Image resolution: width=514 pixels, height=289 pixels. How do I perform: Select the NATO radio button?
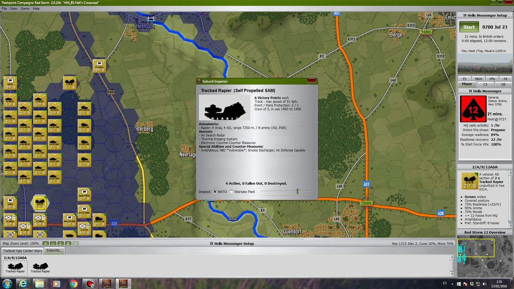click(215, 192)
